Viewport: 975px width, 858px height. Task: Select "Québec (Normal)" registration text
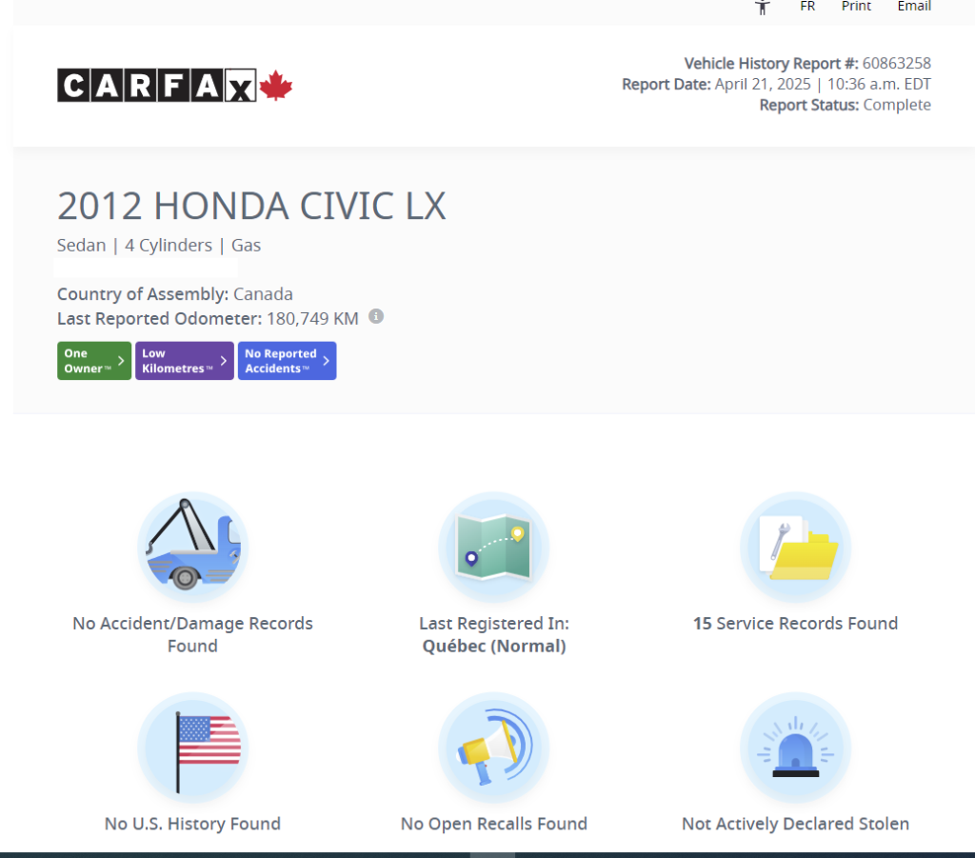click(x=494, y=646)
